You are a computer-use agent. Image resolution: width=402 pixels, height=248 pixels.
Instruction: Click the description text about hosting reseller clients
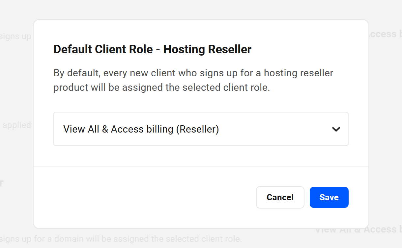coord(193,80)
